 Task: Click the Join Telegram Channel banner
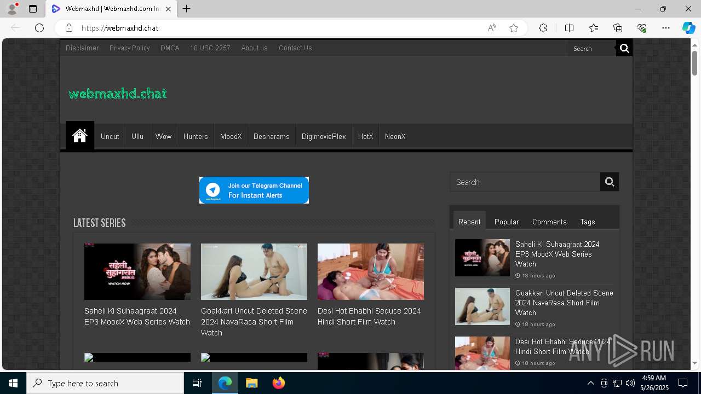click(x=254, y=190)
